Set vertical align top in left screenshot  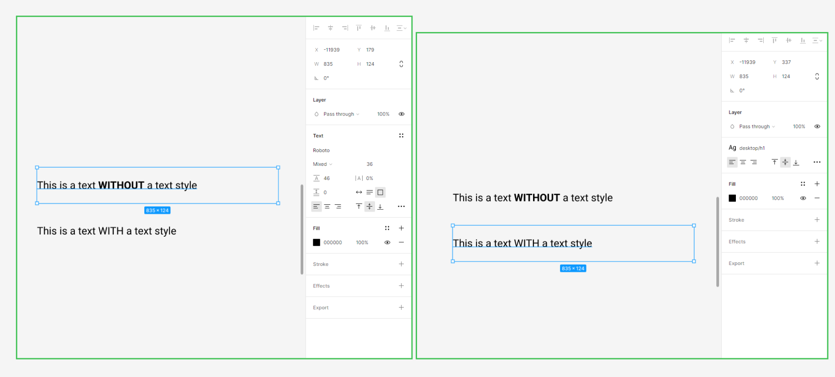pyautogui.click(x=359, y=207)
